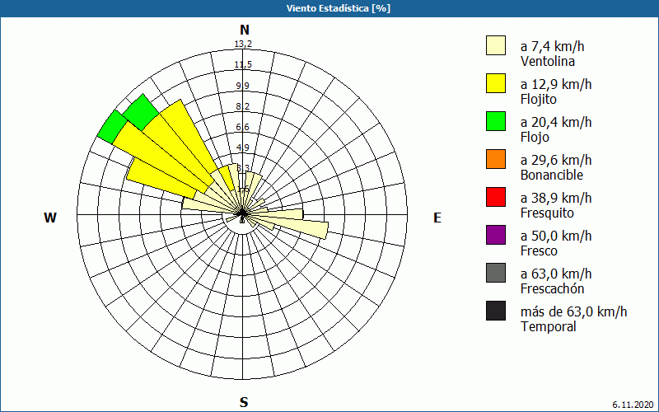The width and height of the screenshot is (659, 412).
Task: Click the date 6.11.2020
Action: tap(633, 405)
